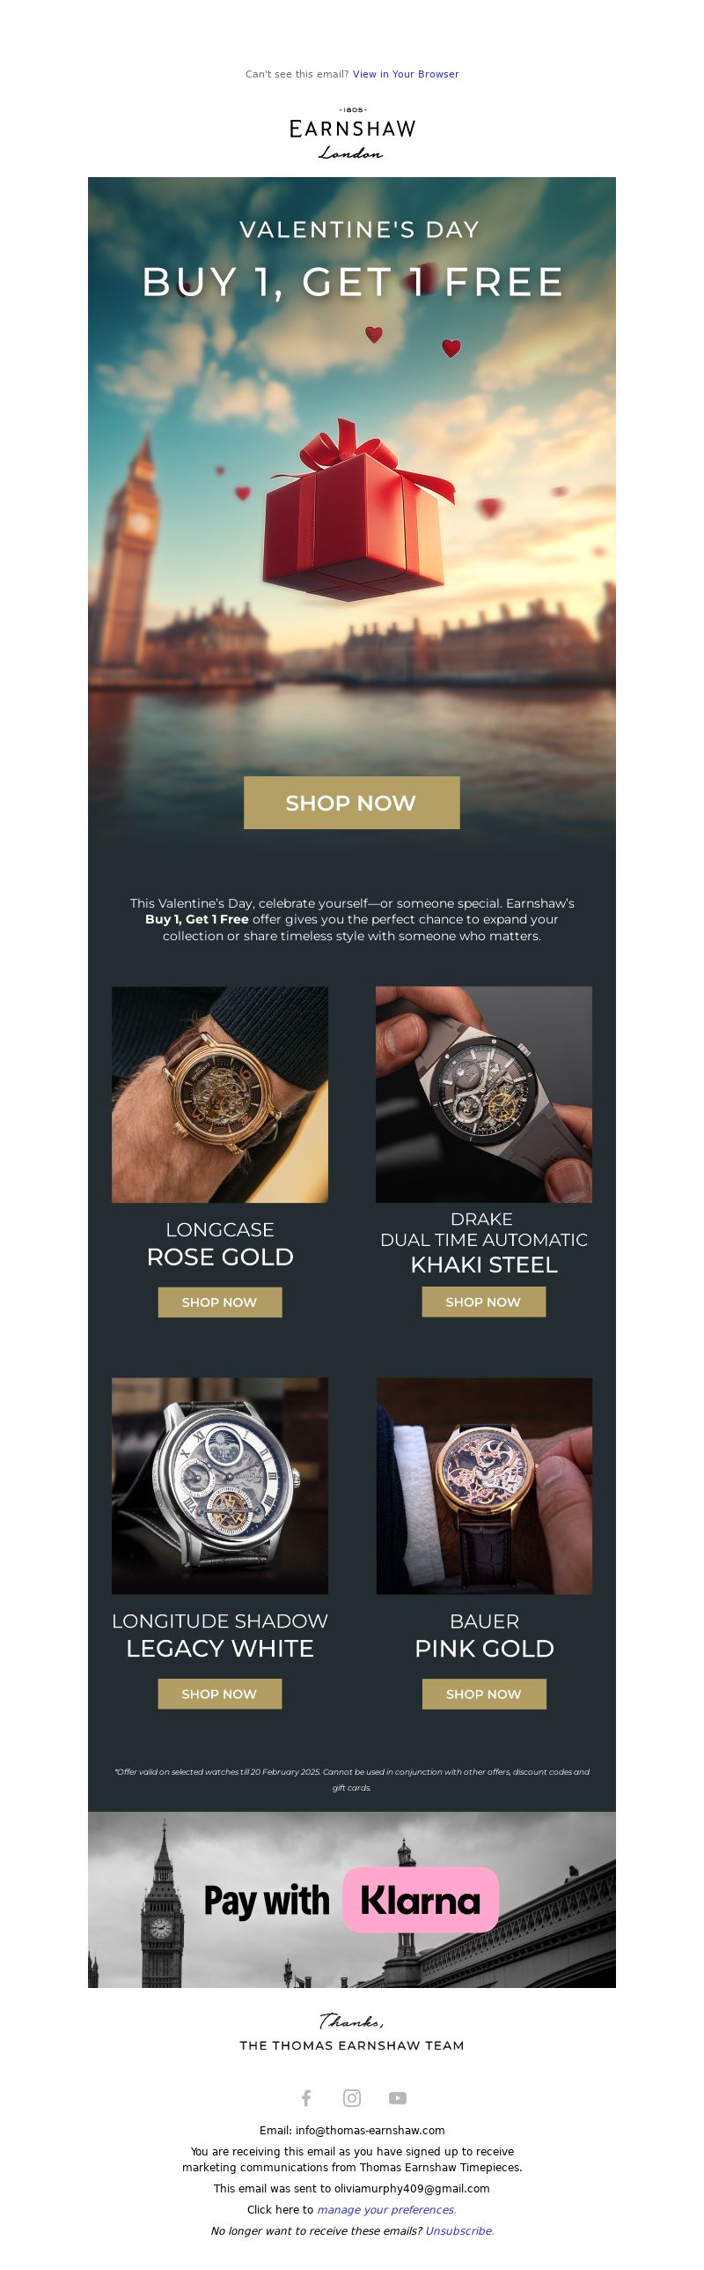704x2270 pixels.
Task: Open the Instagram social icon
Action: (352, 2098)
